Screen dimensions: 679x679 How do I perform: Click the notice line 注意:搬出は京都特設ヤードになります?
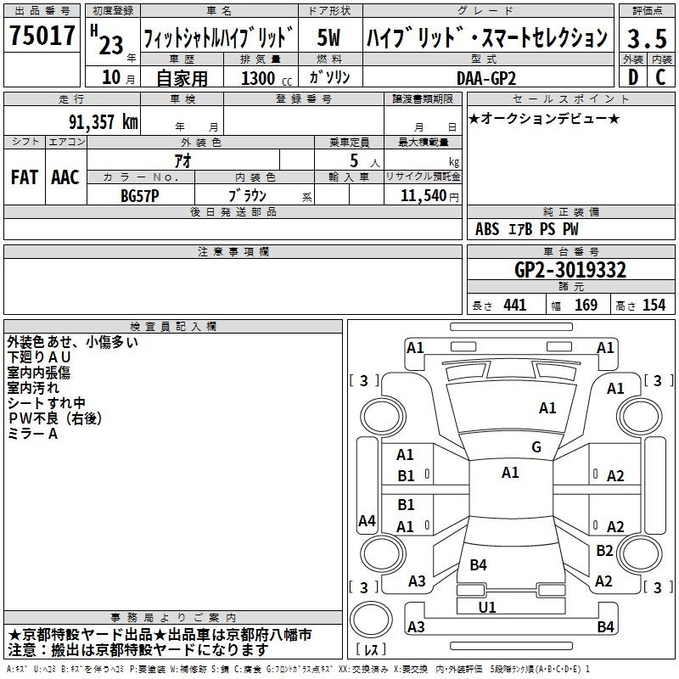[138, 650]
